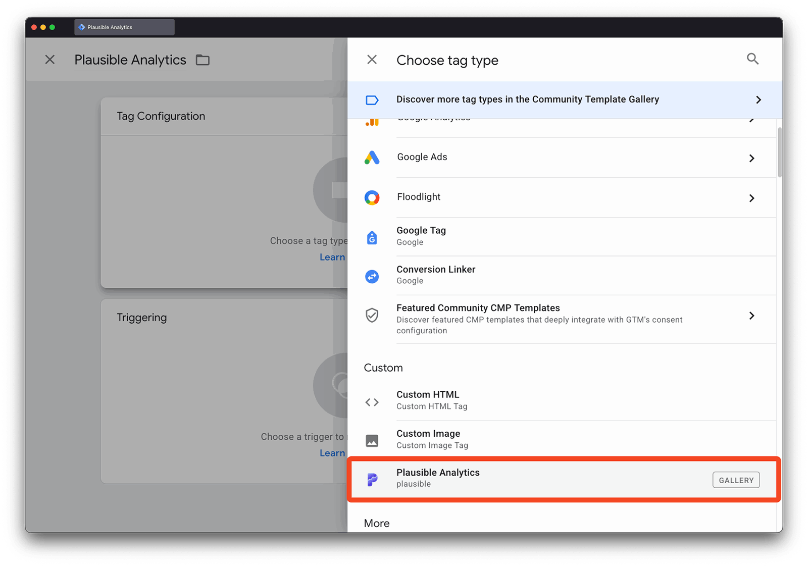Click the folder icon beside tag name
Viewport: 808px width, 566px height.
[203, 60]
